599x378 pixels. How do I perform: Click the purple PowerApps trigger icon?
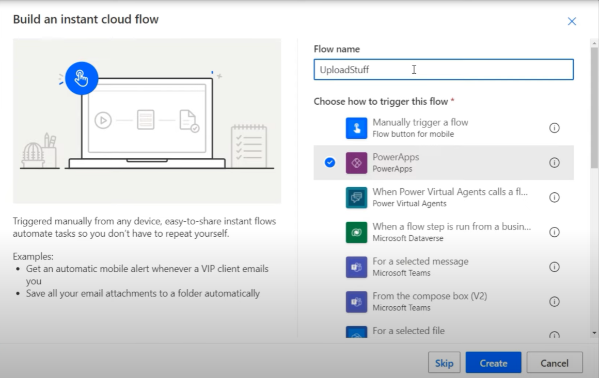pos(356,163)
